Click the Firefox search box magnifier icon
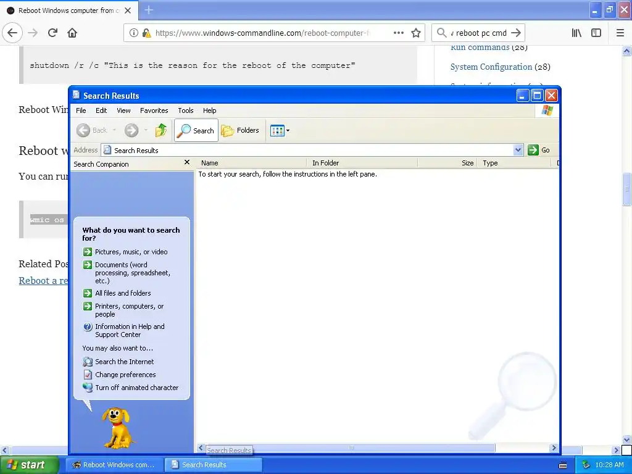 [442, 33]
